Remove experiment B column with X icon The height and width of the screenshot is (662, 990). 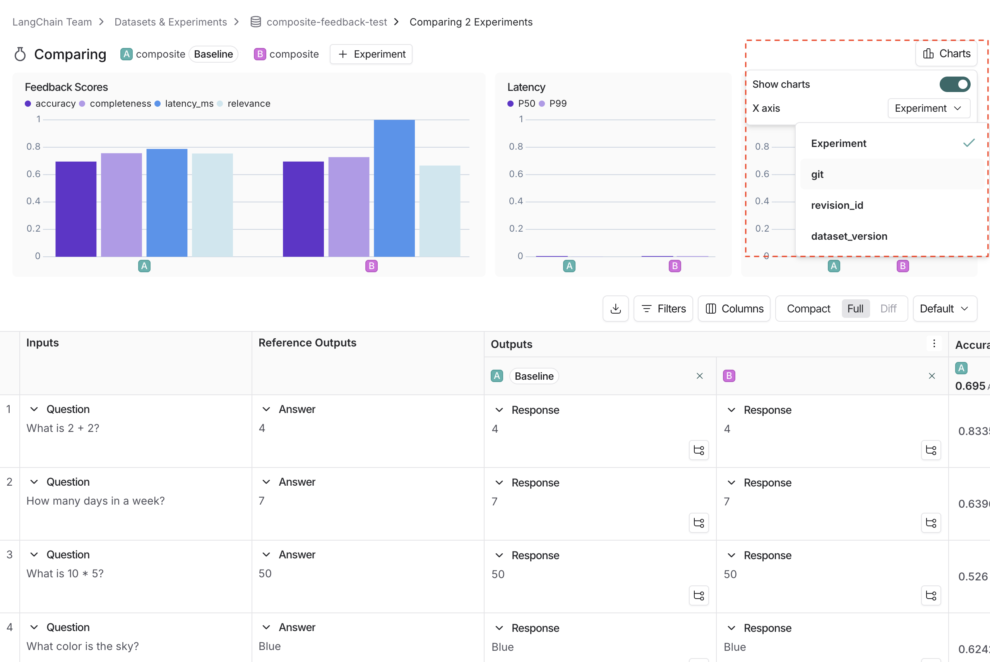[931, 376]
